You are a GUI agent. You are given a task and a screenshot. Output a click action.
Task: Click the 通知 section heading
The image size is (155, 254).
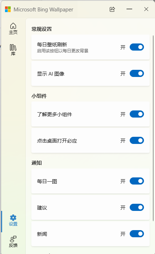click(37, 163)
